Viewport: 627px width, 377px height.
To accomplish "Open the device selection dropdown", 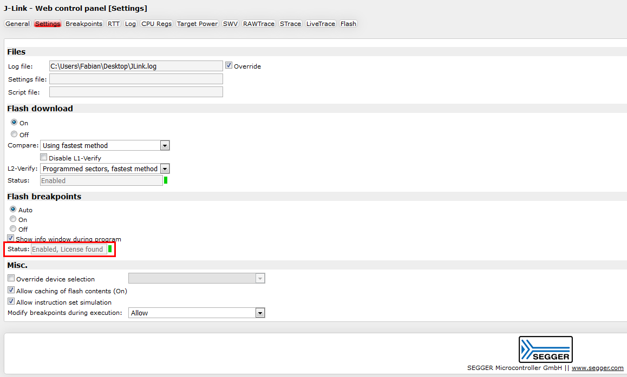I will (197, 278).
